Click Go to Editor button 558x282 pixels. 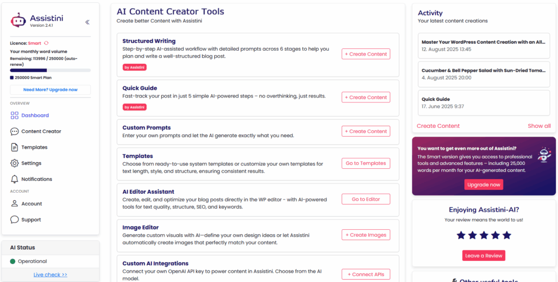(366, 199)
